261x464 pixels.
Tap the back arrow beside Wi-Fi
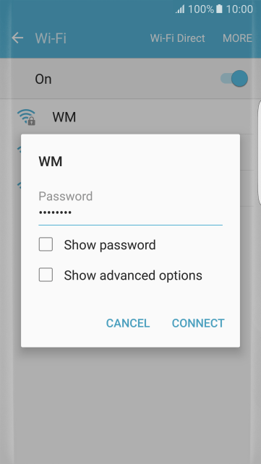[x=17, y=38]
